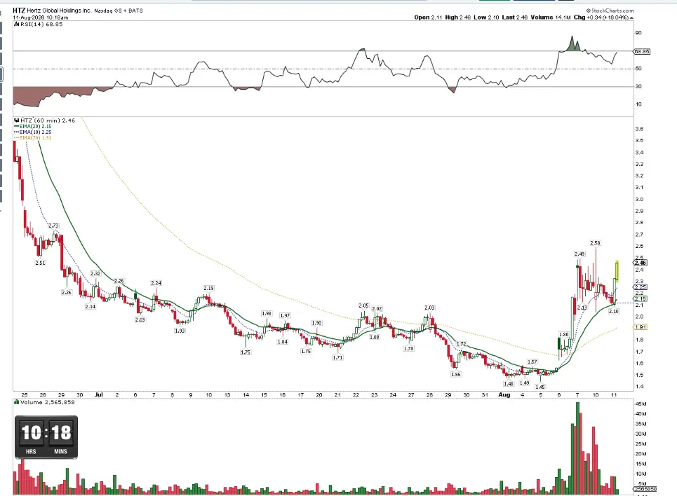Click the 1.91 EMA tag on price axis
Image resolution: width=677 pixels, height=496 pixels.
[x=641, y=327]
